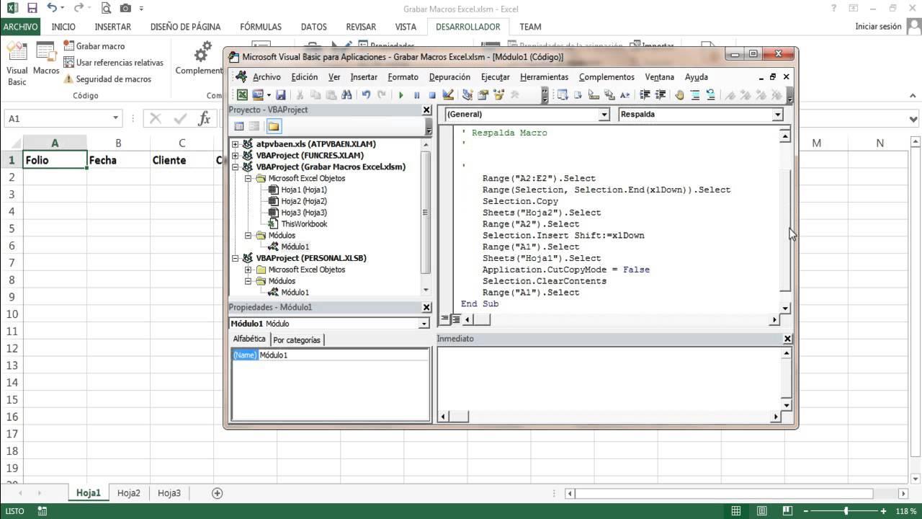Click List Properties/Methods edit icon
Viewport: 922px width, 519px height.
(563, 94)
